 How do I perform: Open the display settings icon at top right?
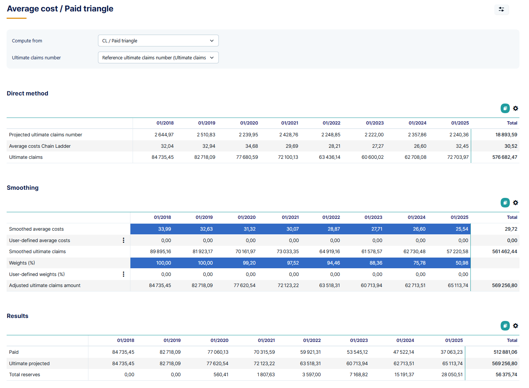coord(502,10)
